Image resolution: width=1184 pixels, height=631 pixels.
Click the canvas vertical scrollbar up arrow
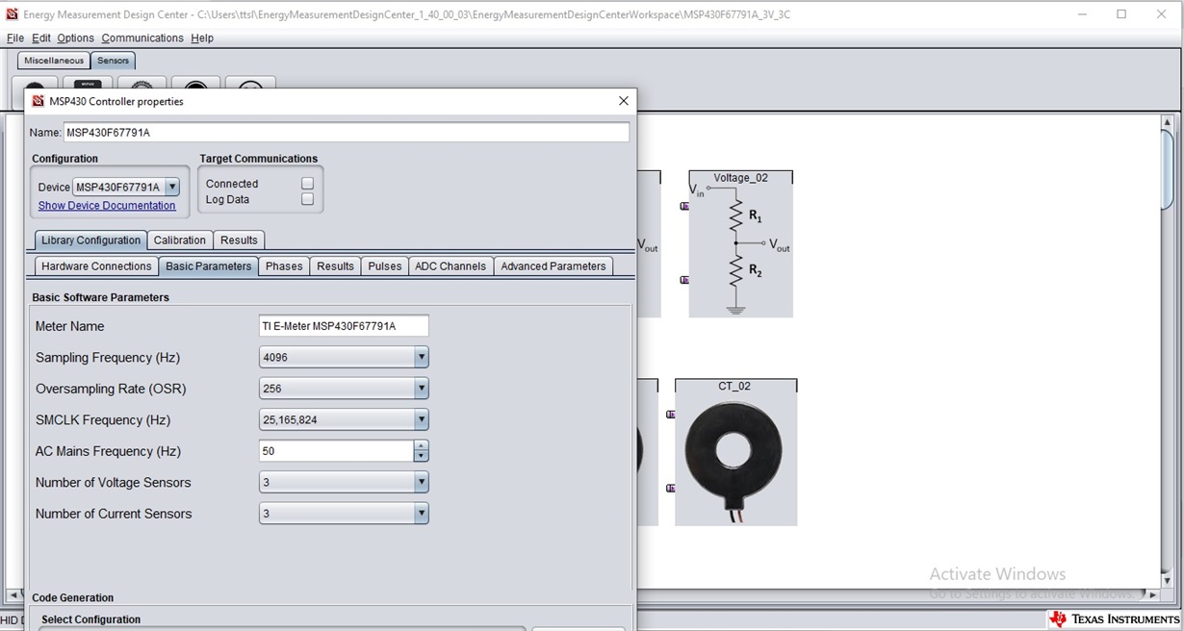click(x=1169, y=123)
